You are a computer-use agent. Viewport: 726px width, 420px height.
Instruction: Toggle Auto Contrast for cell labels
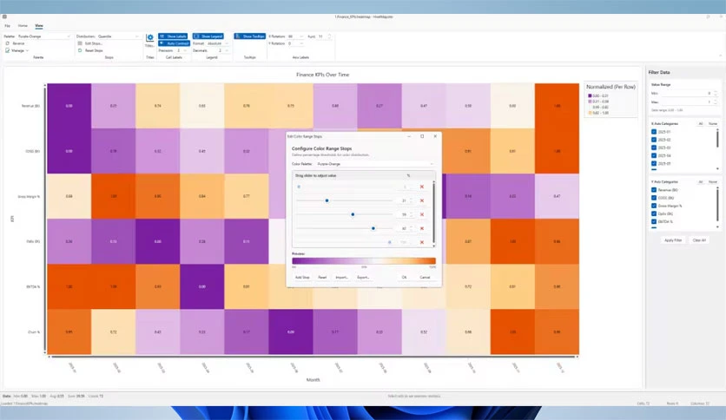click(174, 43)
